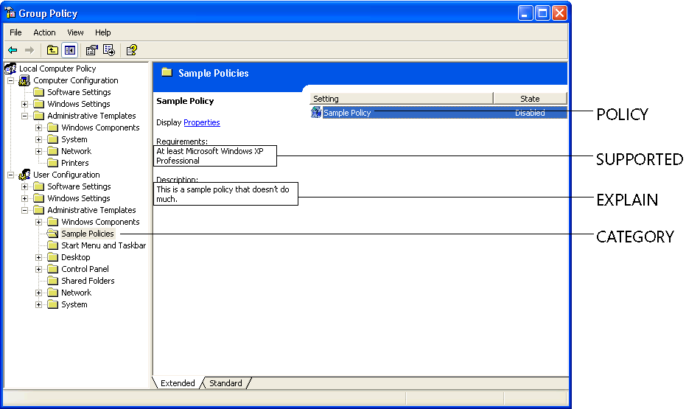Select the Local Computer Policy root icon

click(10, 69)
